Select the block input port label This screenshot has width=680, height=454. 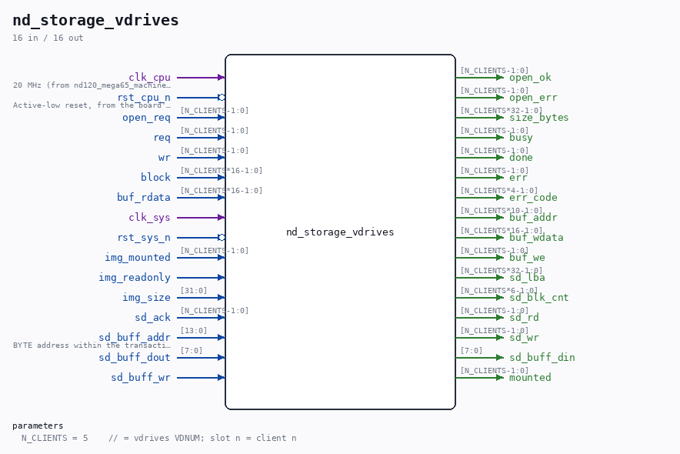click(x=155, y=177)
